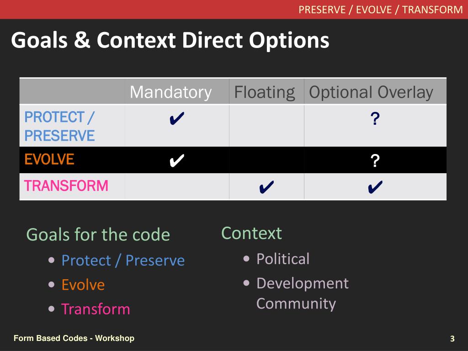Click the Floating column header
The height and width of the screenshot is (351, 468).
[x=265, y=92]
